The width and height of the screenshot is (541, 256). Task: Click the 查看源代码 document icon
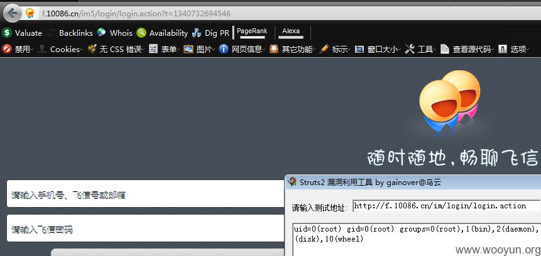[445, 49]
